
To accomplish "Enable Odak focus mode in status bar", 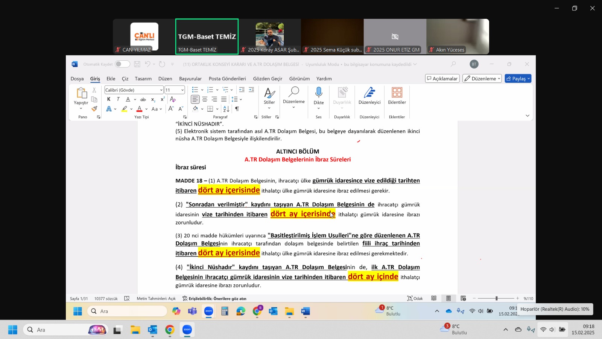I will (x=415, y=298).
